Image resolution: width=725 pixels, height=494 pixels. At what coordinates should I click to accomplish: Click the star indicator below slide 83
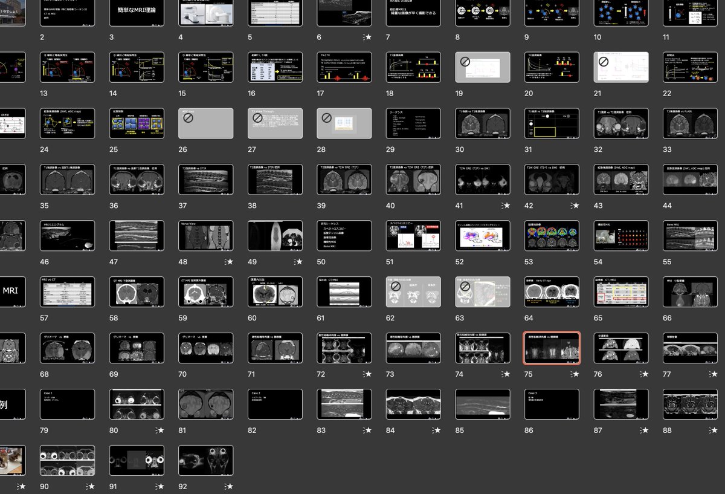367,431
